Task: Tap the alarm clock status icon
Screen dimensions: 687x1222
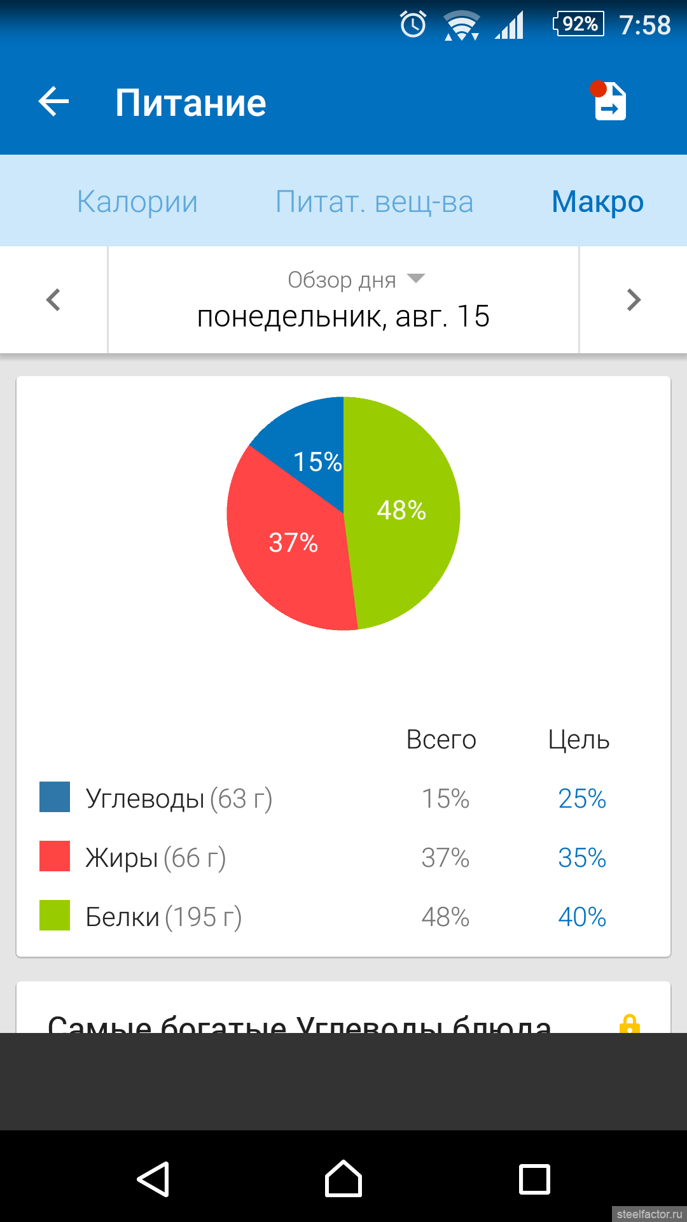Action: coord(413,25)
